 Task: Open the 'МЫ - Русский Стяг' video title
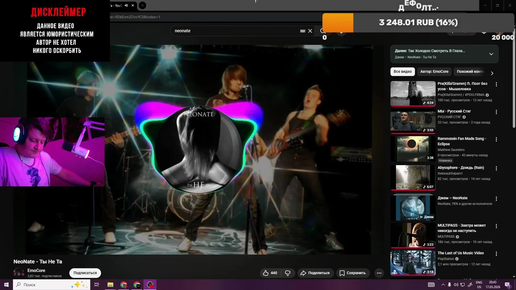[x=454, y=111]
